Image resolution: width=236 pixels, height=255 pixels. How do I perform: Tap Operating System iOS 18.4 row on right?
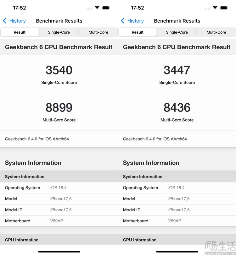pos(177,188)
